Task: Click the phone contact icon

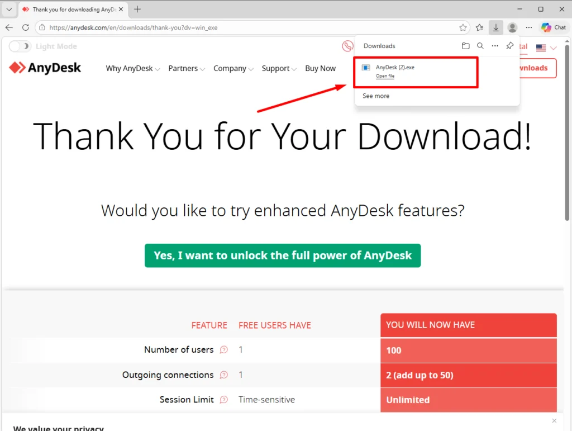Action: click(x=347, y=46)
